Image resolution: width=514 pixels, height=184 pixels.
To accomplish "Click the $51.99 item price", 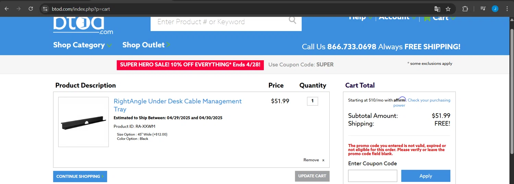I will click(x=280, y=101).
